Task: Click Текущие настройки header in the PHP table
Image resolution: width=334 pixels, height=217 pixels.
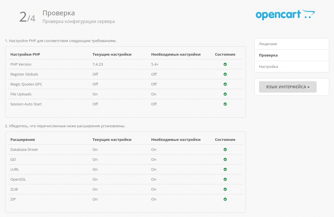Action: [x=112, y=54]
